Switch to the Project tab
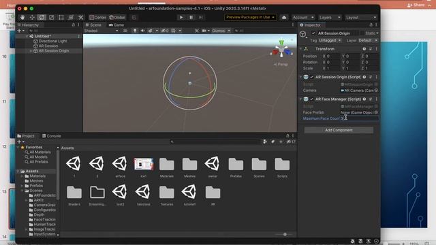 tap(26, 136)
